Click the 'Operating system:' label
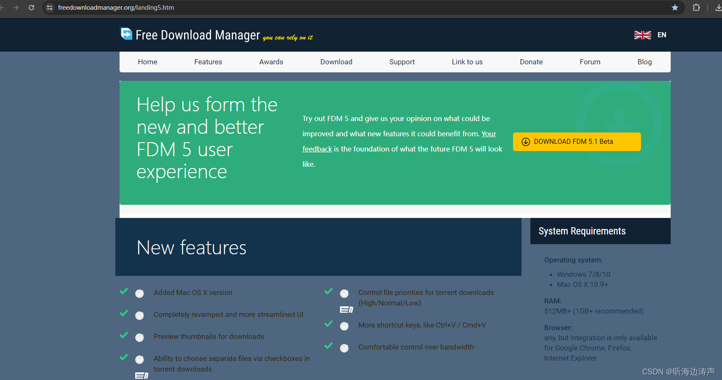722x380 pixels. pos(573,260)
